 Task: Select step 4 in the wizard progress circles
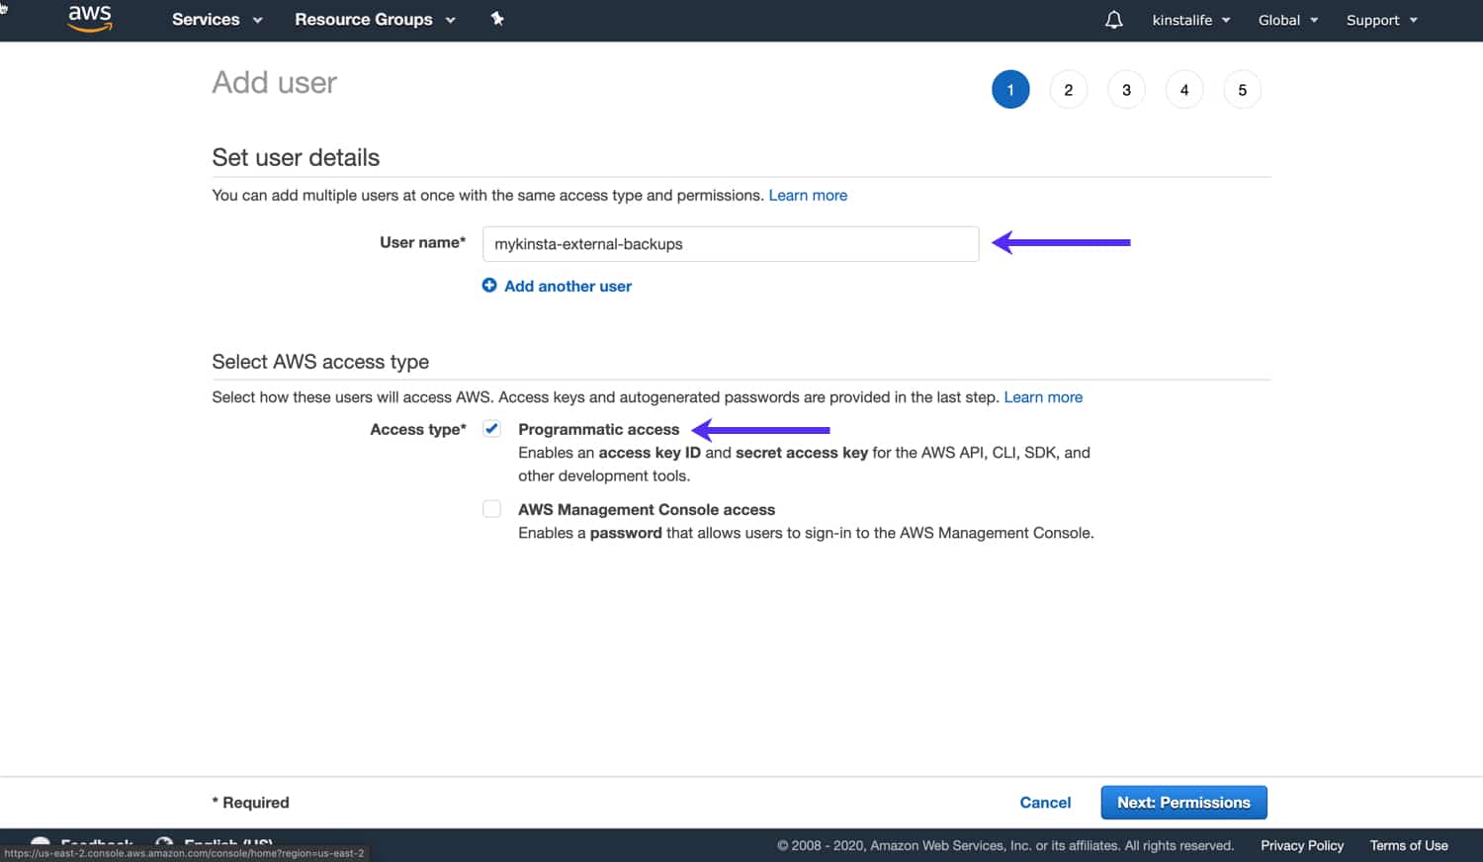coord(1183,89)
